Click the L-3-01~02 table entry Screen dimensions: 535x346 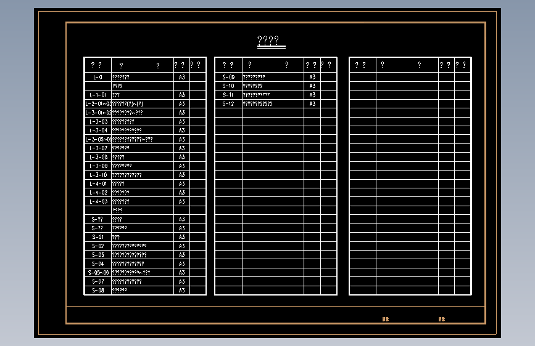click(98, 113)
